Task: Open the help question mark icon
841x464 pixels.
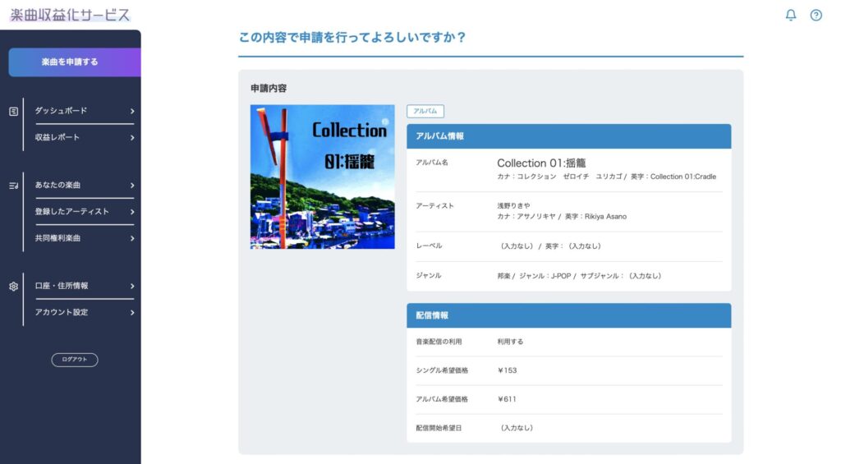Action: pos(816,15)
